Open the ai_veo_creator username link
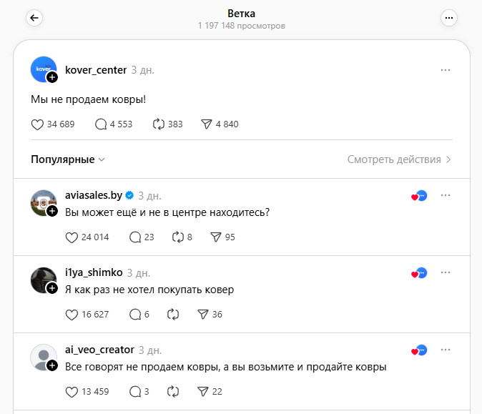The image size is (482, 414). (99, 350)
